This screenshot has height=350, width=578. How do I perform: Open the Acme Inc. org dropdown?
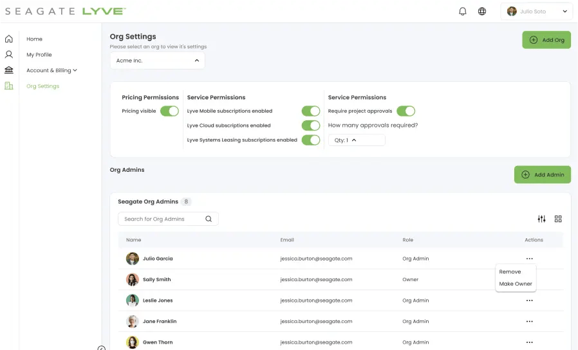point(157,60)
